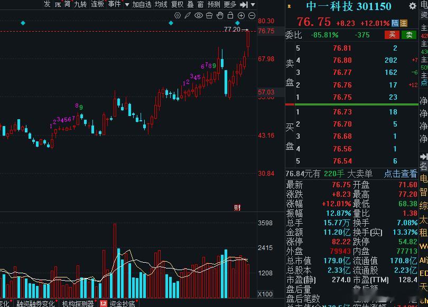Click the 窗 window option

pyautogui.click(x=200, y=4)
